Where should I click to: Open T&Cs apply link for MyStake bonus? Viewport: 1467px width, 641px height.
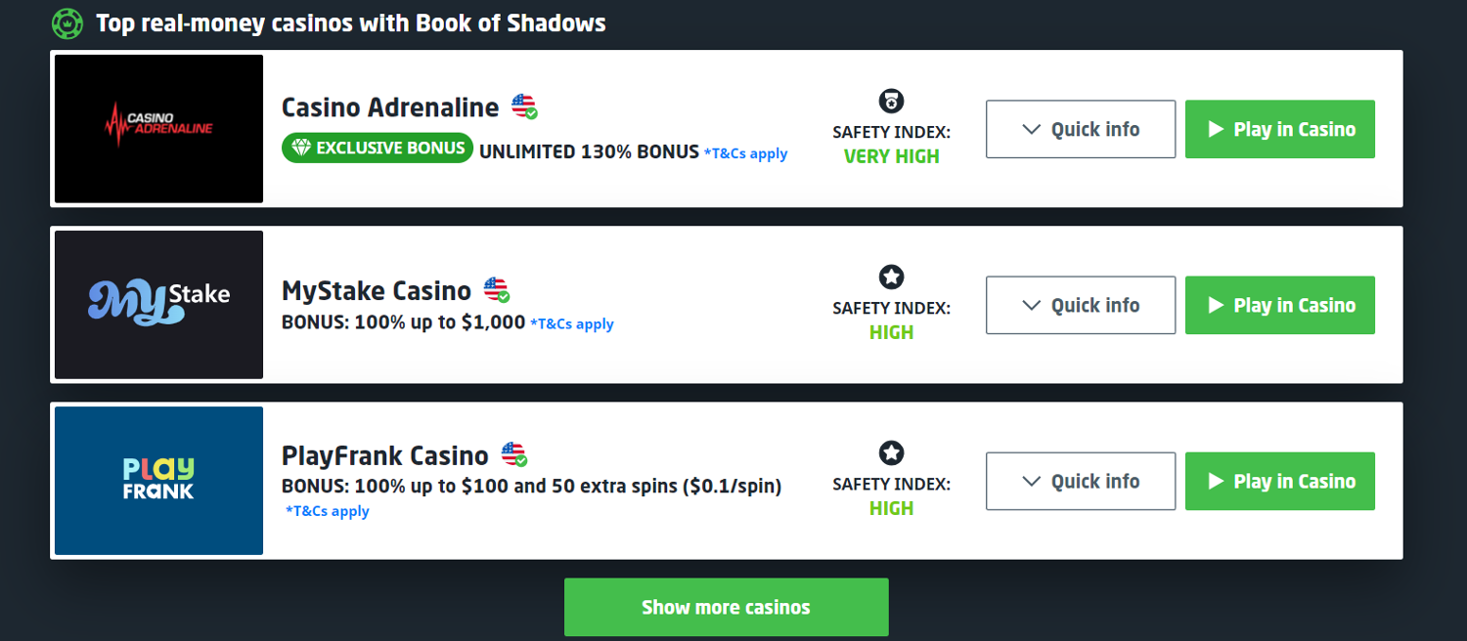(572, 324)
